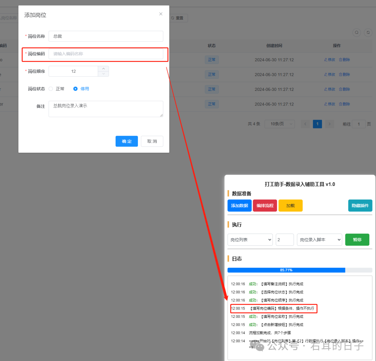Click the search magnifier icon in table toolbar
Viewport: 376px width, 361px height.
(x=357, y=32)
